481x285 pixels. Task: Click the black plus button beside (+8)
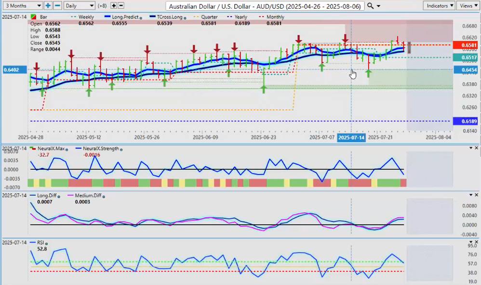coord(114,6)
